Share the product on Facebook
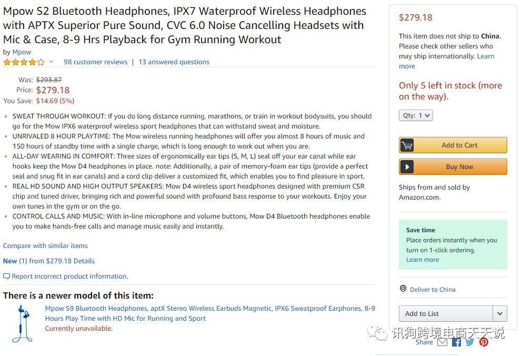 point(456,342)
